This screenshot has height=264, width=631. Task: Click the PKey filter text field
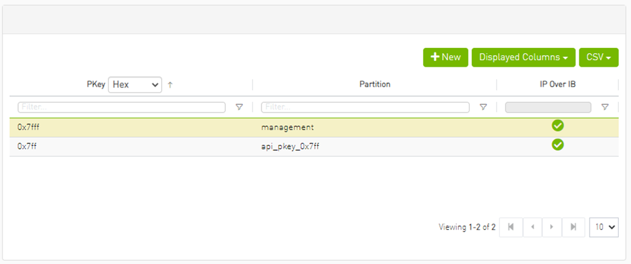click(122, 107)
